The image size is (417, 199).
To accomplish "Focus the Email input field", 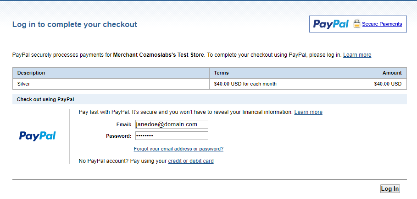I will [172, 124].
